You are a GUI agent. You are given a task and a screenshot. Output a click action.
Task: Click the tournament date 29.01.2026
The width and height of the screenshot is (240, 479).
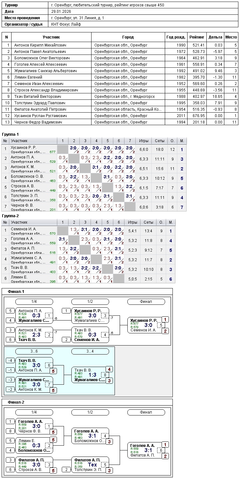click(61, 11)
